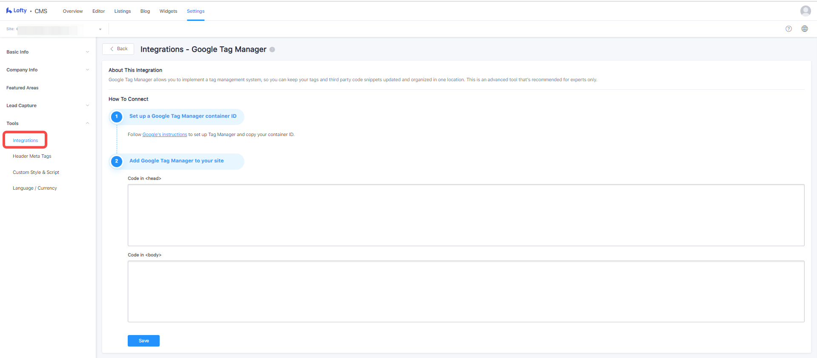The width and height of the screenshot is (817, 358).
Task: Open the Listings tab
Action: coord(123,11)
